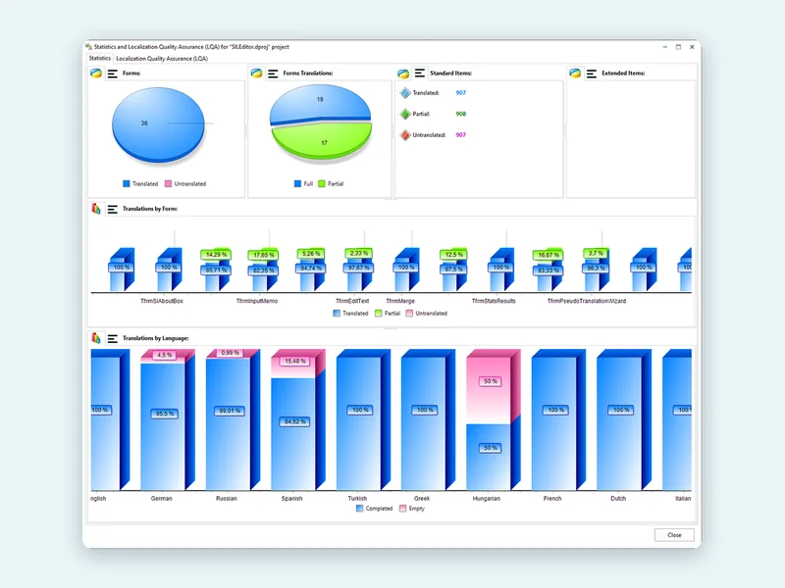
Task: Click the French language bar
Action: [558, 420]
